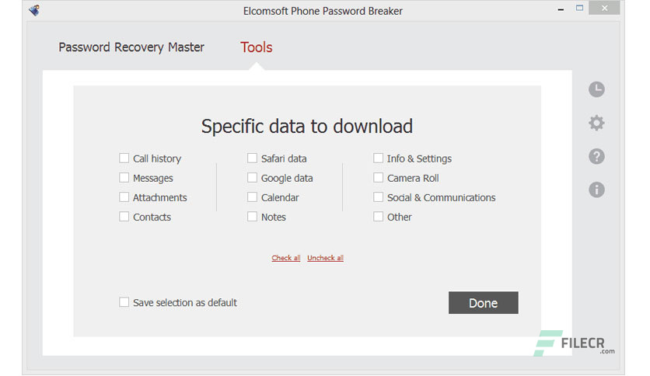Open the history clock icon
The height and width of the screenshot is (376, 650).
point(596,89)
